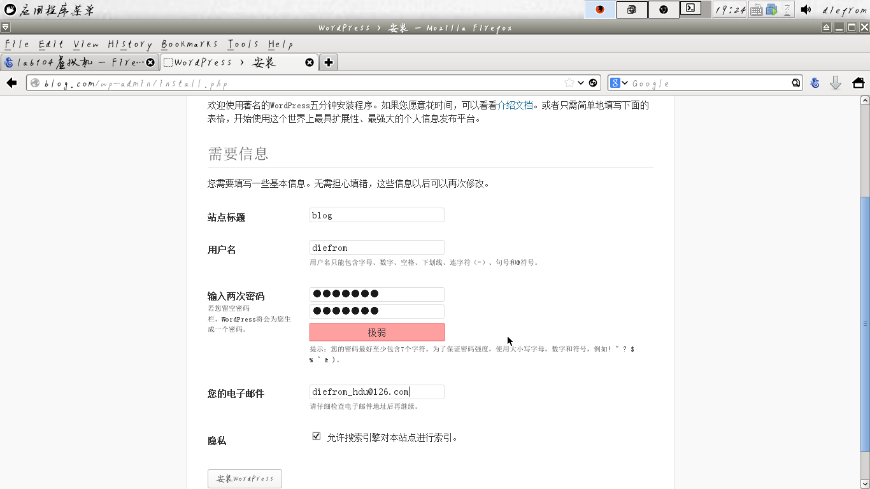Screen dimensions: 870x489
Task: Click the 安装WordPress button
Action: 245,478
